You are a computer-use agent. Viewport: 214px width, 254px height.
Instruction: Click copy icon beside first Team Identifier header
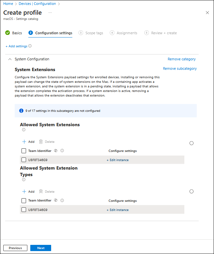(x=56, y=151)
